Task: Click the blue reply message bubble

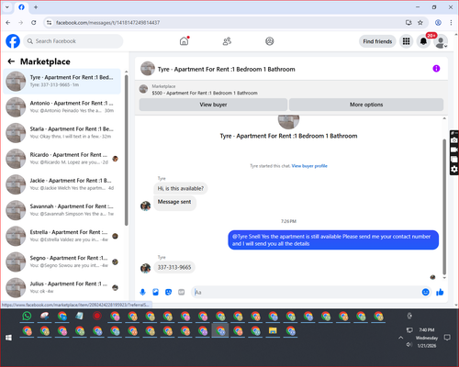Action: (333, 240)
